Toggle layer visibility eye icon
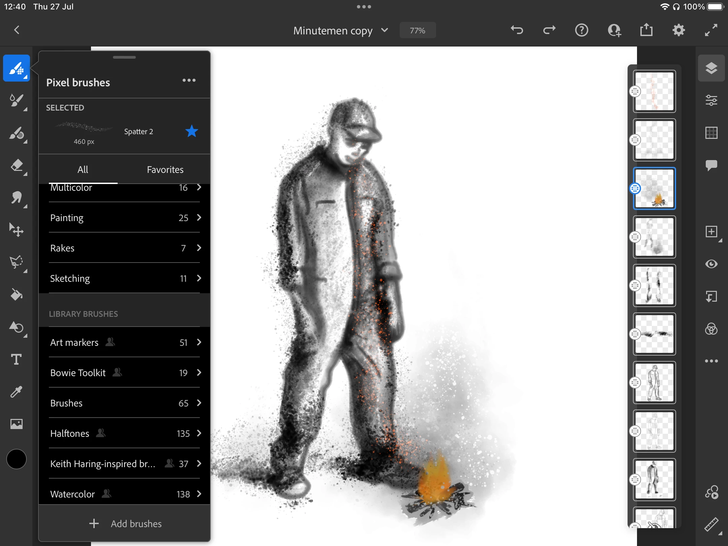 tap(711, 264)
